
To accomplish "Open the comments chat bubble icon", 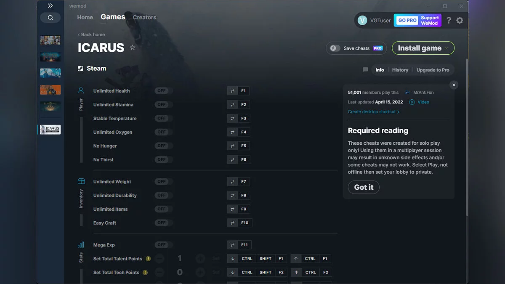I will (x=365, y=70).
